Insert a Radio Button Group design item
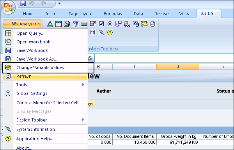This screenshot has height=150, width=234. (x=110, y=24)
